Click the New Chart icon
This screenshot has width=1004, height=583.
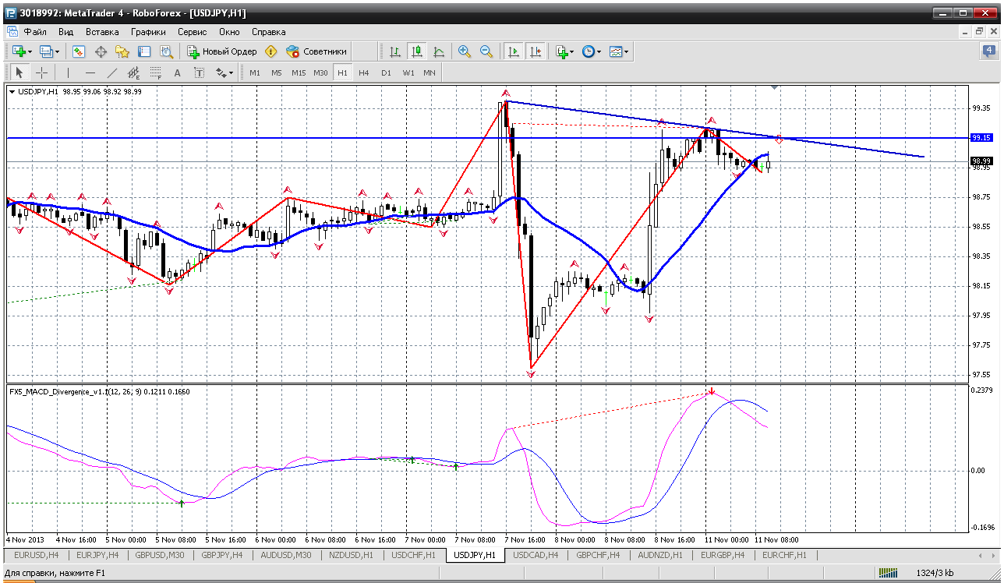pos(19,51)
